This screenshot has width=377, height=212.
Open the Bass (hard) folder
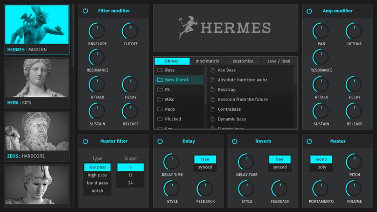179,80
